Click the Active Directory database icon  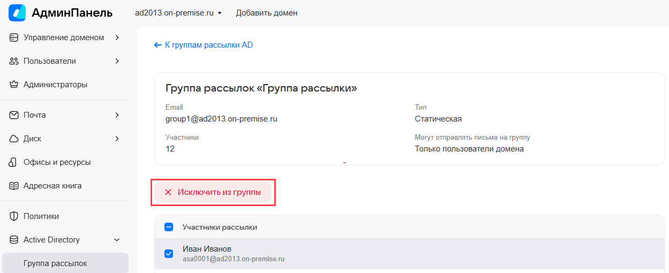pyautogui.click(x=14, y=240)
